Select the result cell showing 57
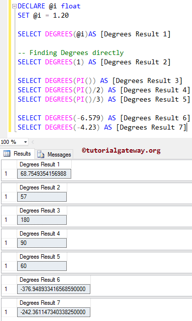 click(42, 197)
